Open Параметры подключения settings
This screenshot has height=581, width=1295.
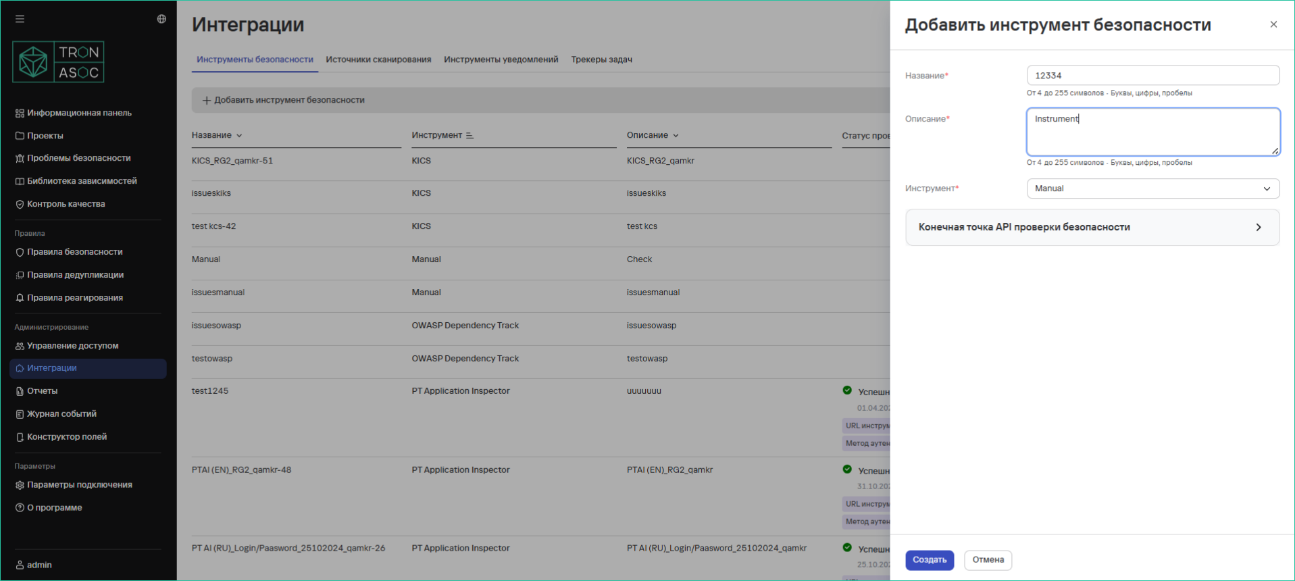click(x=79, y=485)
